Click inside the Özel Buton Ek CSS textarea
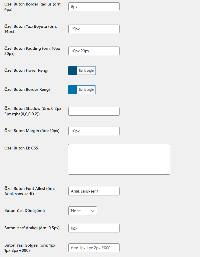 tap(119, 159)
